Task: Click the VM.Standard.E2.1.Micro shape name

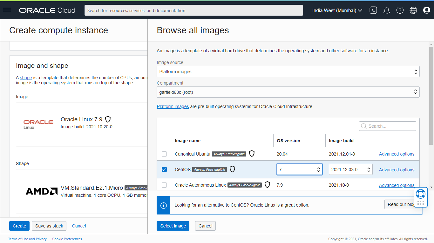Action: tap(92, 188)
